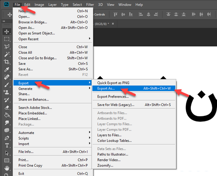This screenshot has height=176, width=217.
Task: Click Distribute vertical centers icon
Action: click(x=176, y=14)
